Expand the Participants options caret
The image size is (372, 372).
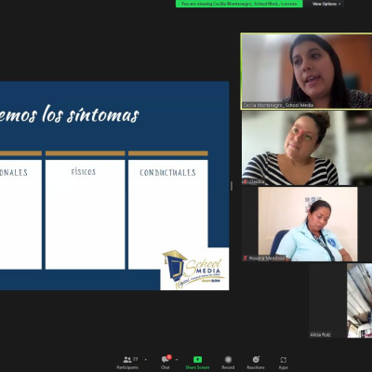click(146, 360)
